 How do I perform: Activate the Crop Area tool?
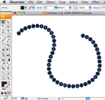[3, 73]
